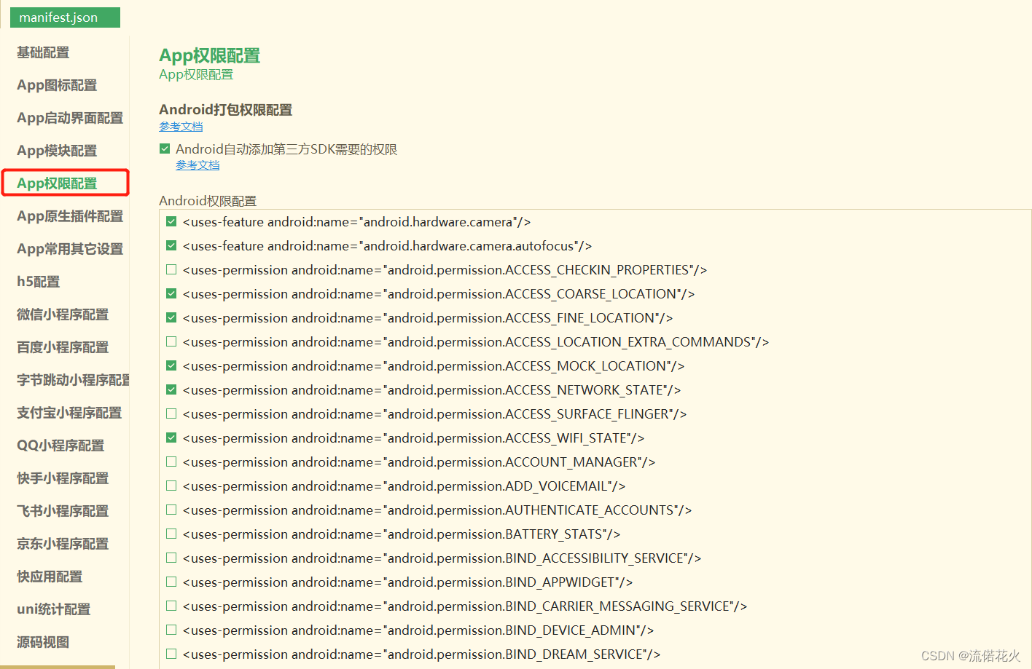
Task: Open 字节跳动小程序配置 section
Action: pos(73,380)
